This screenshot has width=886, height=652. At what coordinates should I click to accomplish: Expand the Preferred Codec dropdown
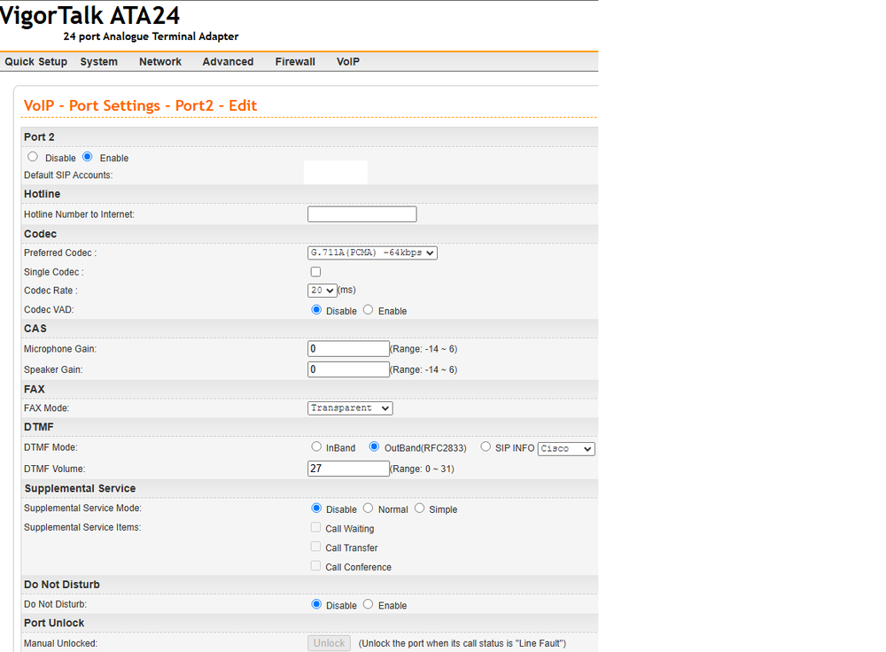pos(372,252)
